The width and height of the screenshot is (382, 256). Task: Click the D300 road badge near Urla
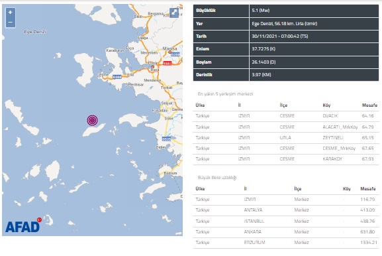[117, 77]
